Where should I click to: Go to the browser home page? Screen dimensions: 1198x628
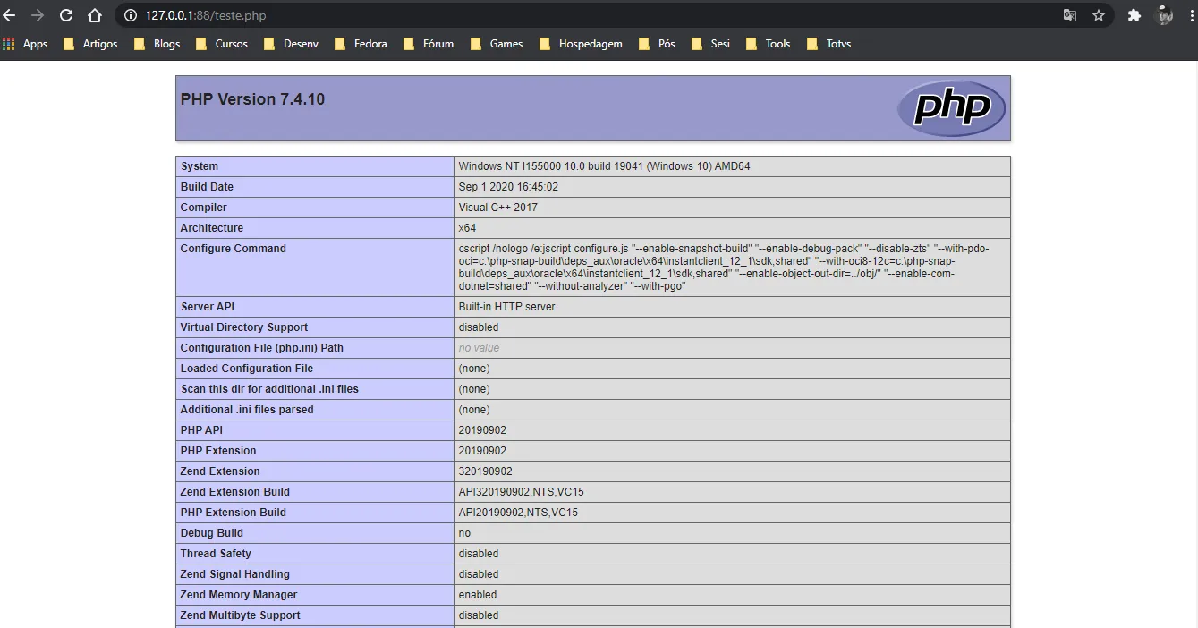click(95, 15)
